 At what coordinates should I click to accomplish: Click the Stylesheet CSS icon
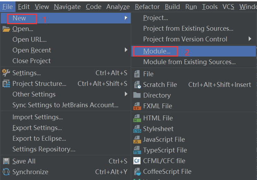[x=137, y=129]
